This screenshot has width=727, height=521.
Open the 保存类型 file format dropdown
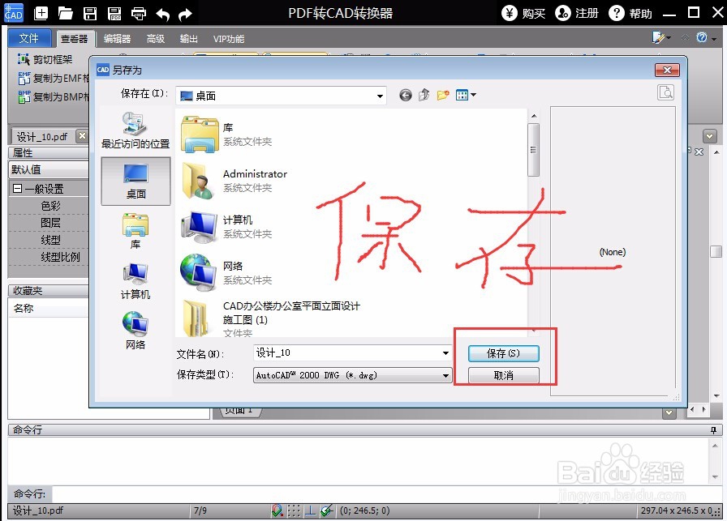pos(445,375)
